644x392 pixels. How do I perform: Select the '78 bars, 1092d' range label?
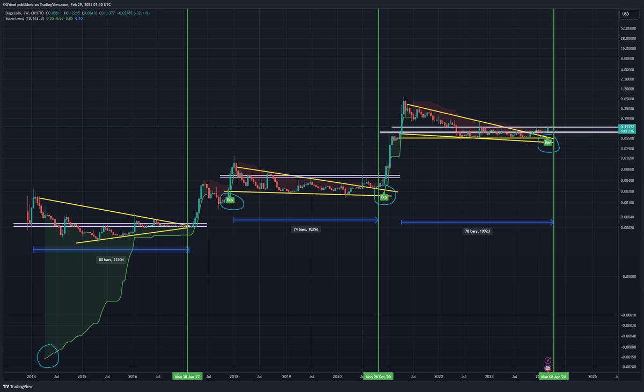[477, 232]
